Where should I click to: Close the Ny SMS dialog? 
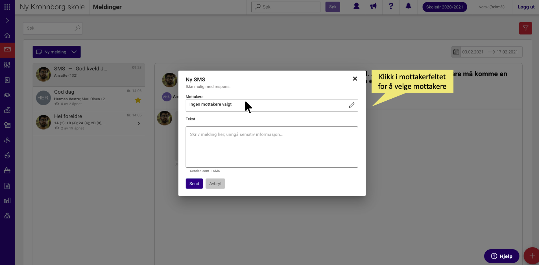[355, 79]
